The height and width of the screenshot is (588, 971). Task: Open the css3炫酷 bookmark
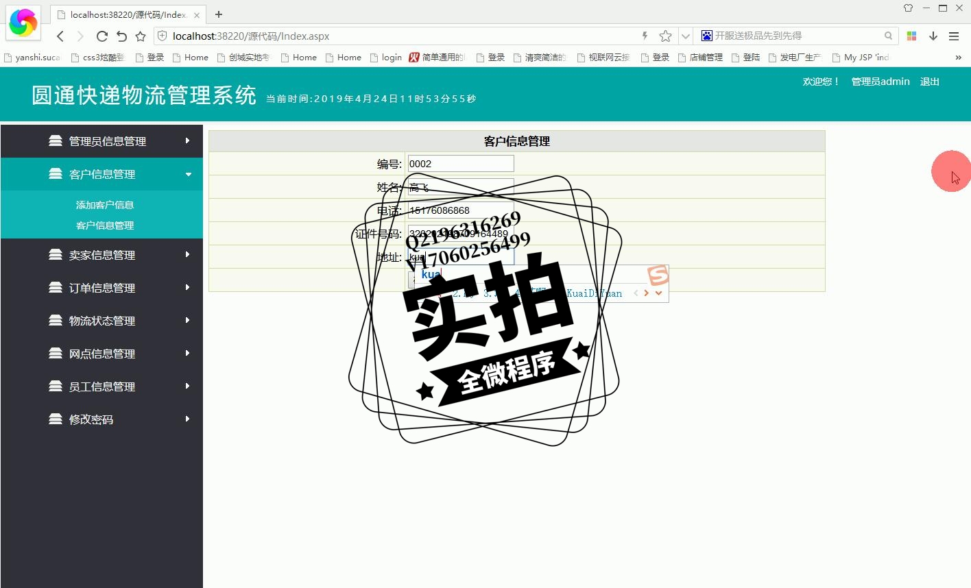[98, 58]
